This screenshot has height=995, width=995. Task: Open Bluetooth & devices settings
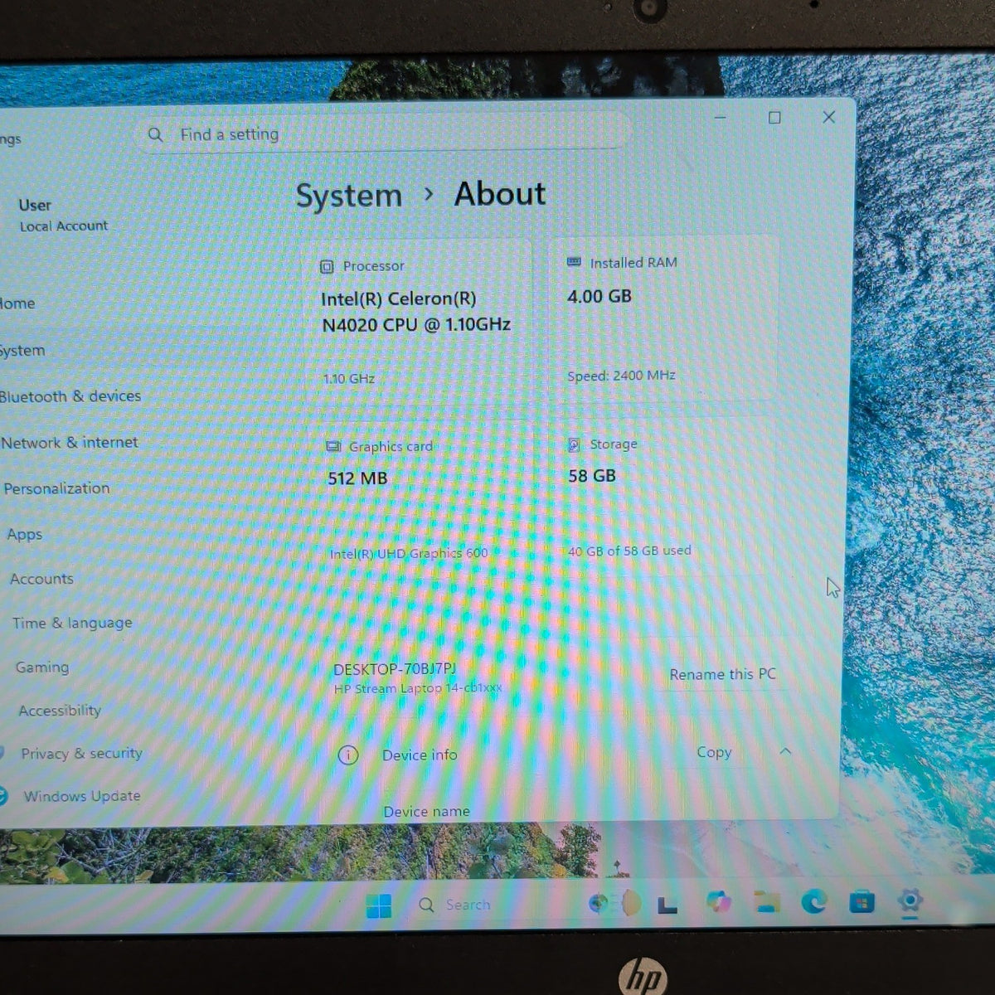click(70, 396)
